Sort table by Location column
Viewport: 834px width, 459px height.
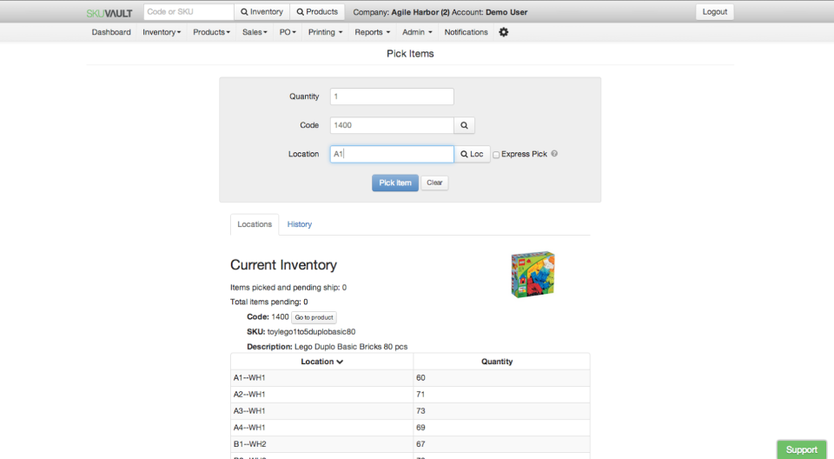(x=321, y=362)
